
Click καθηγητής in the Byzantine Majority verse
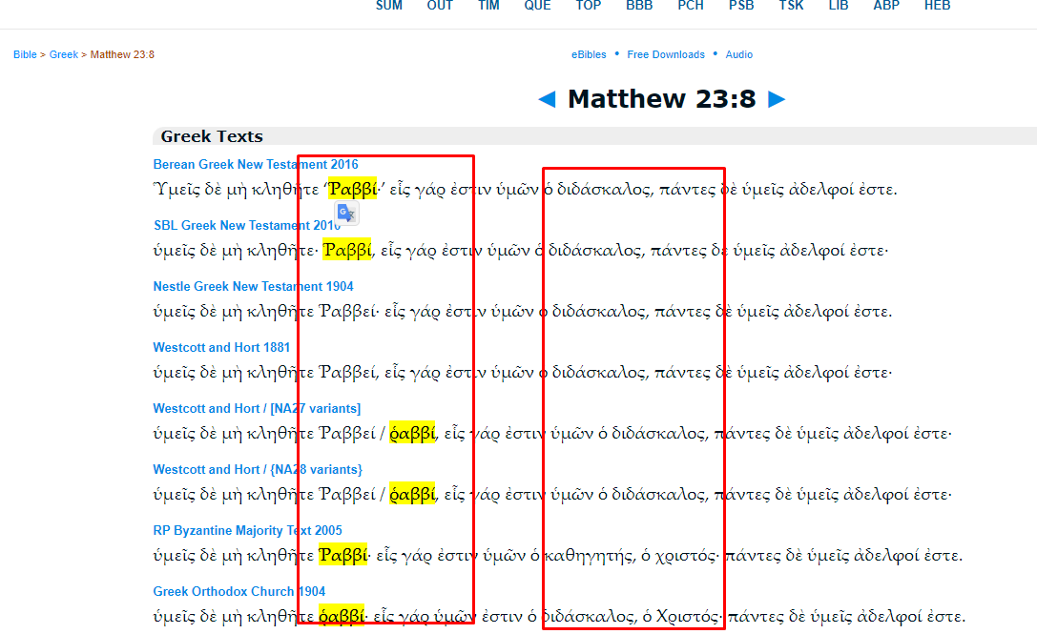[x=589, y=555]
